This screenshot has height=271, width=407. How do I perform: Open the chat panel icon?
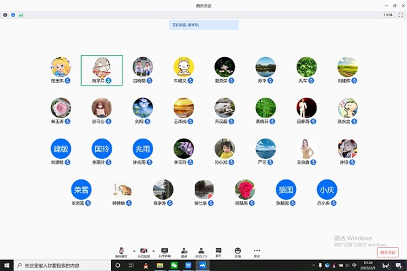pos(218,253)
